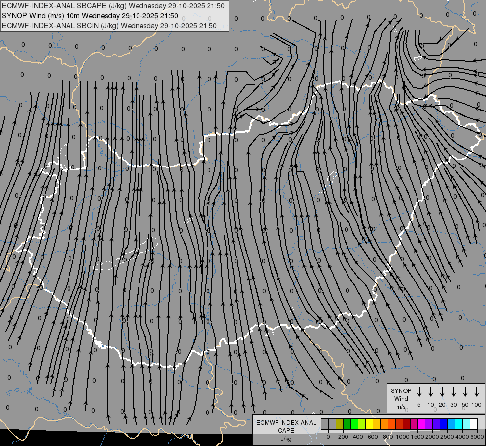
Task: Click the SYNOP Wind m/s legend label
Action: [401, 398]
